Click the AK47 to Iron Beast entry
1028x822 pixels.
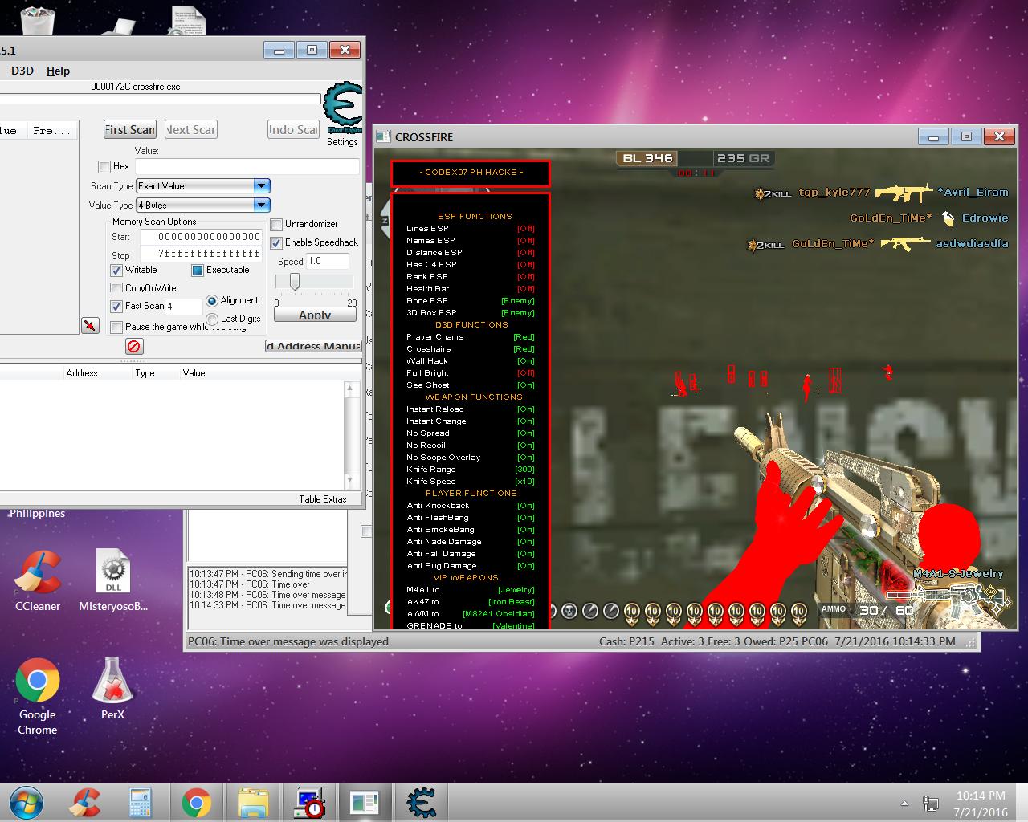[471, 602]
